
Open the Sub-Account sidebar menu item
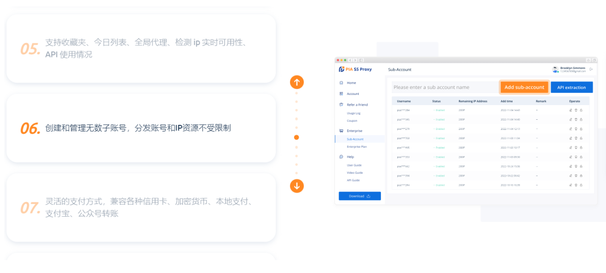pos(355,139)
